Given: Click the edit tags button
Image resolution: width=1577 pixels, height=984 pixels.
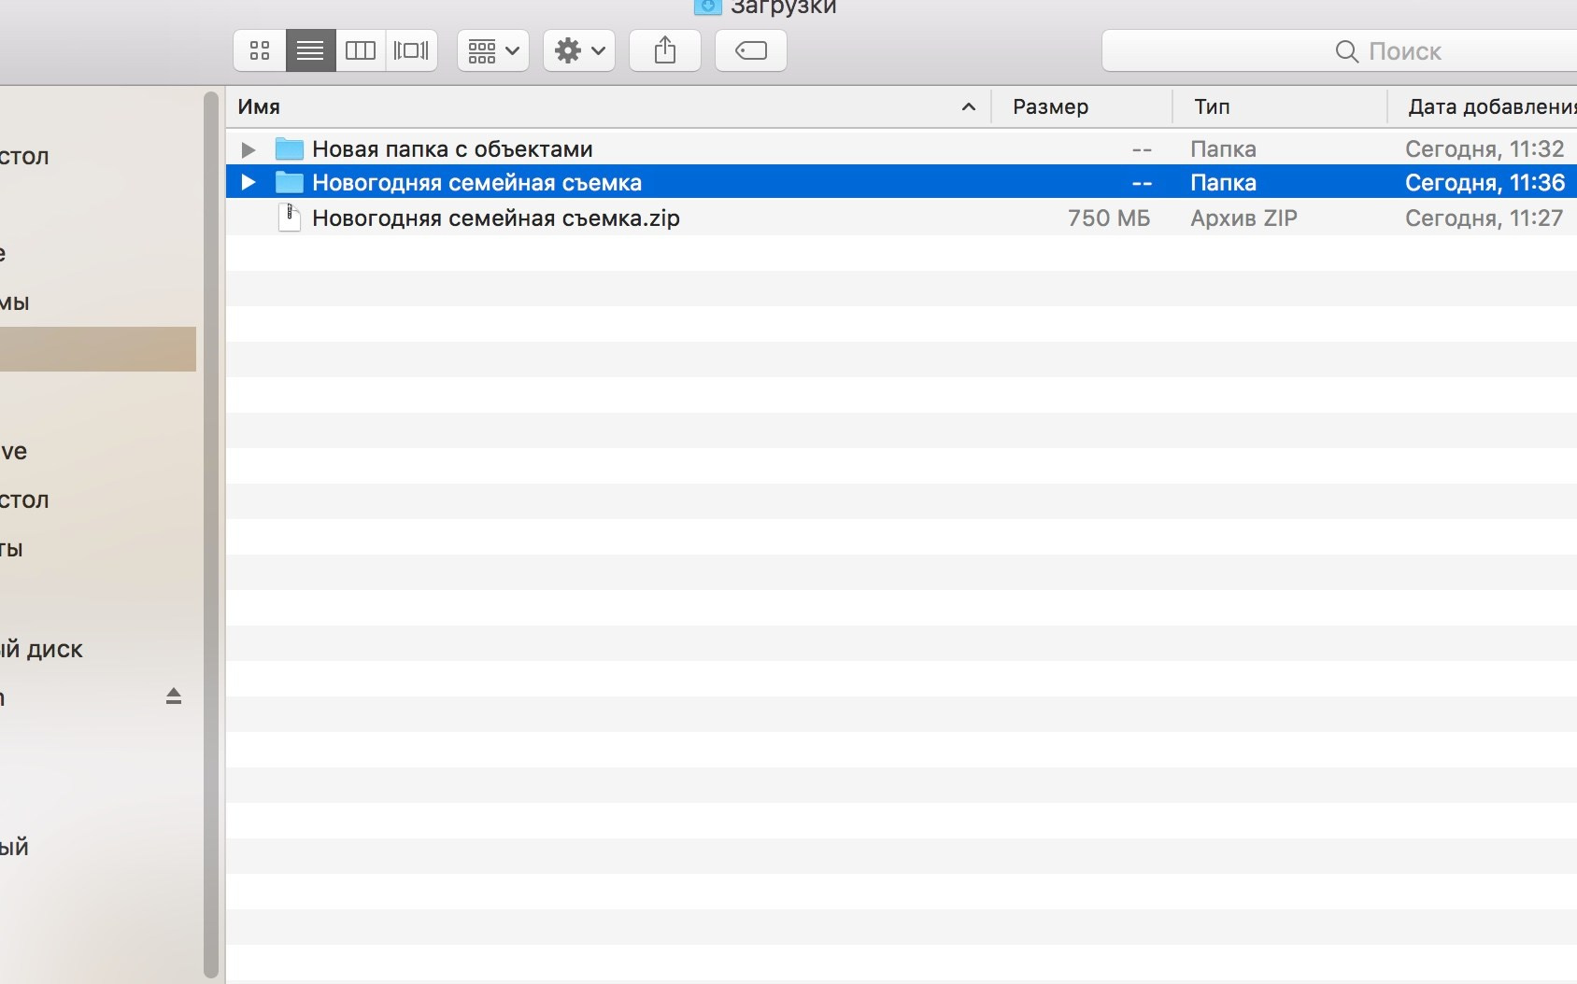Looking at the screenshot, I should [751, 50].
